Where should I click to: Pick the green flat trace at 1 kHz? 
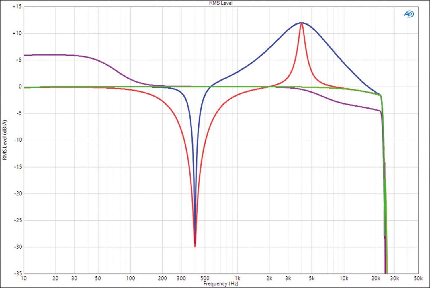tap(237, 87)
